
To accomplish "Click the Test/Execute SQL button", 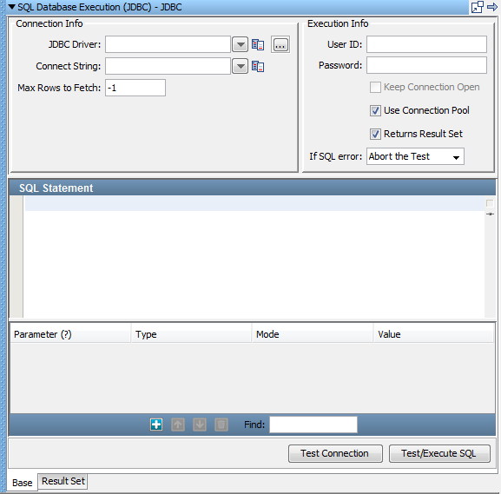I will click(439, 453).
